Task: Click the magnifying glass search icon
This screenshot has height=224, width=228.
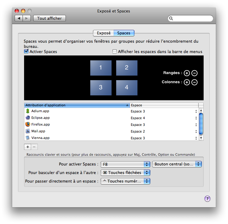Action: pos(171,18)
